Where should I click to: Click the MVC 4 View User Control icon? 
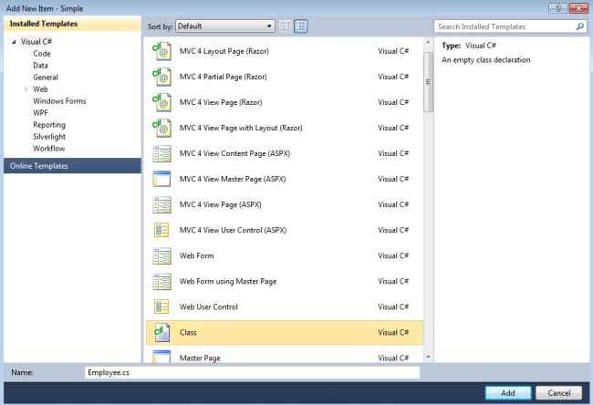tap(161, 230)
